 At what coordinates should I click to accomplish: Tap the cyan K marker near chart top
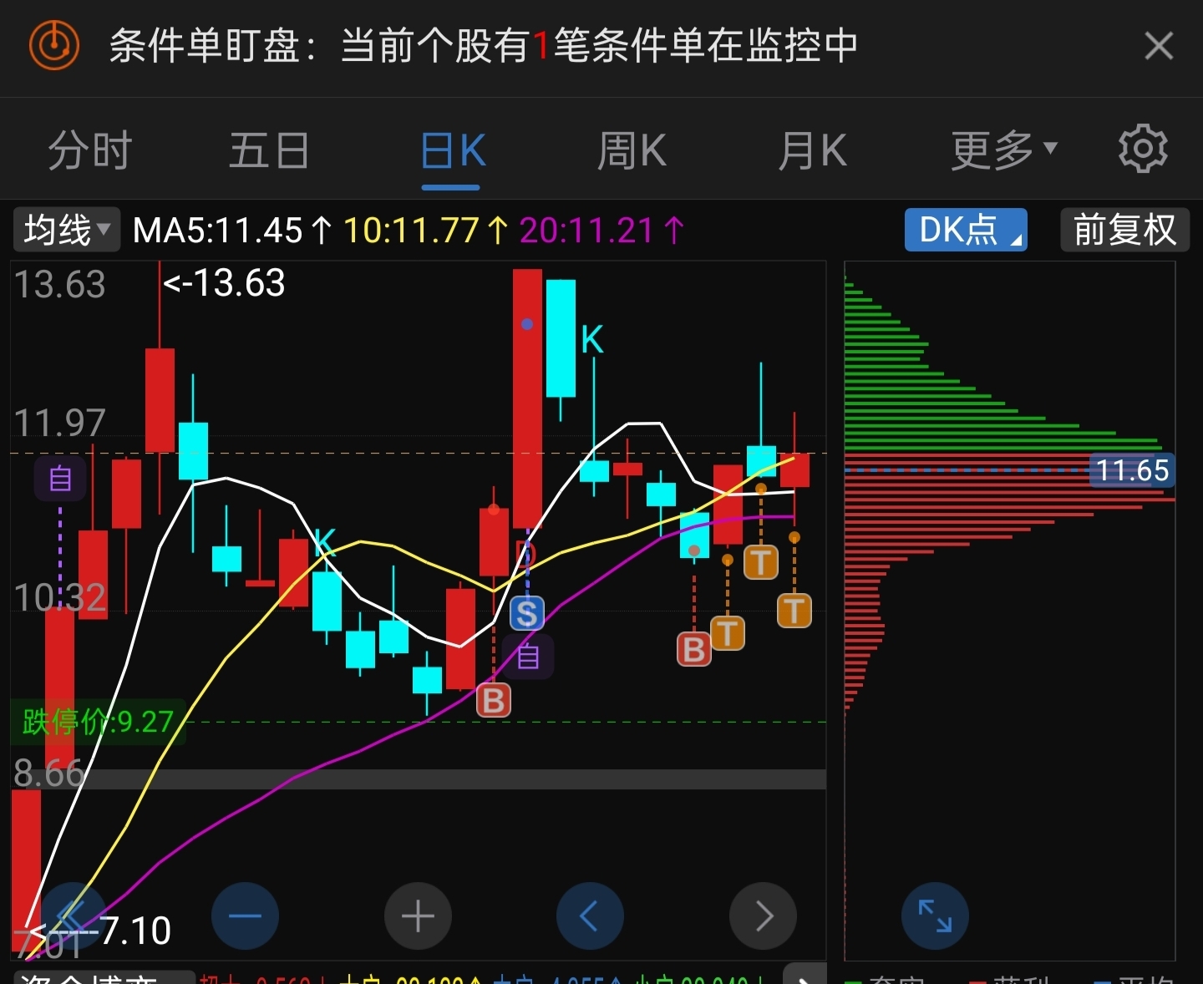click(x=591, y=340)
